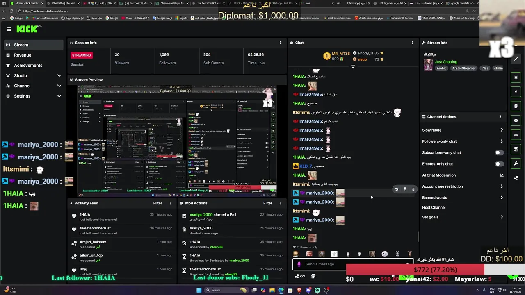
Task: Open Banned words chevron
Action: click(502, 197)
